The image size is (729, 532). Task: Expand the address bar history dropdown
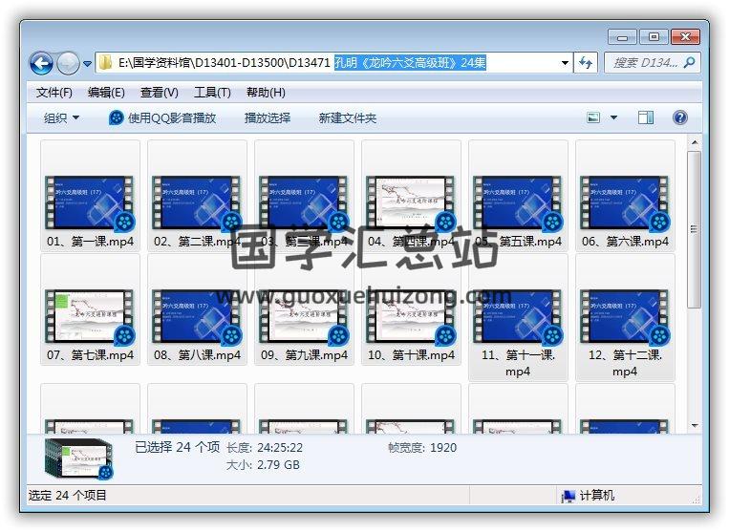click(x=565, y=63)
